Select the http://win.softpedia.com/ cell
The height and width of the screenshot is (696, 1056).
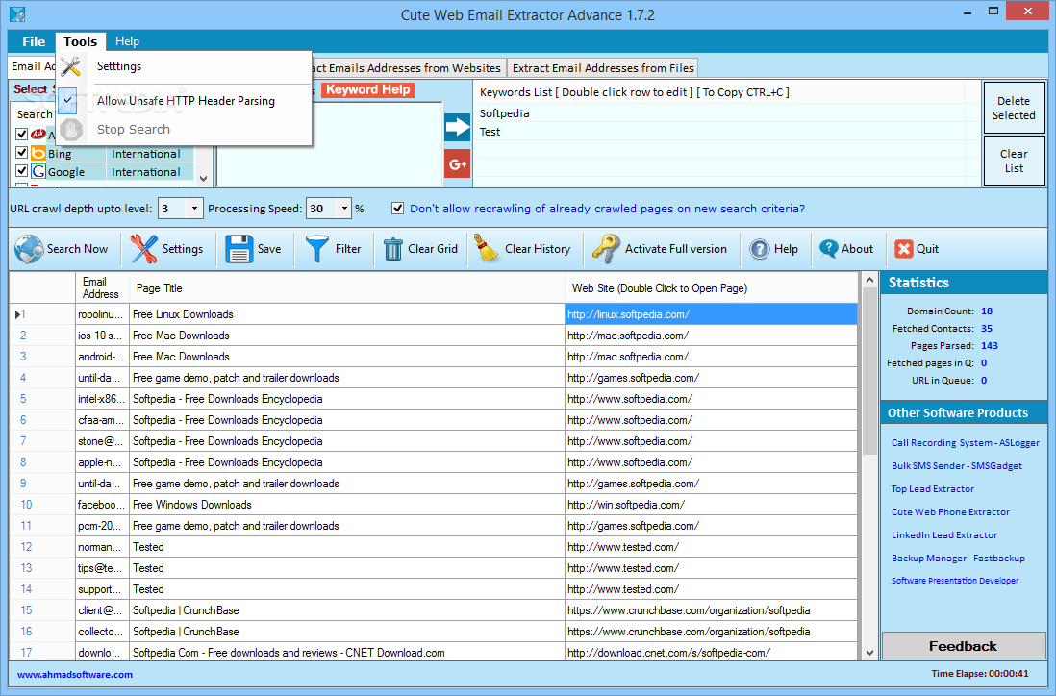pos(711,505)
